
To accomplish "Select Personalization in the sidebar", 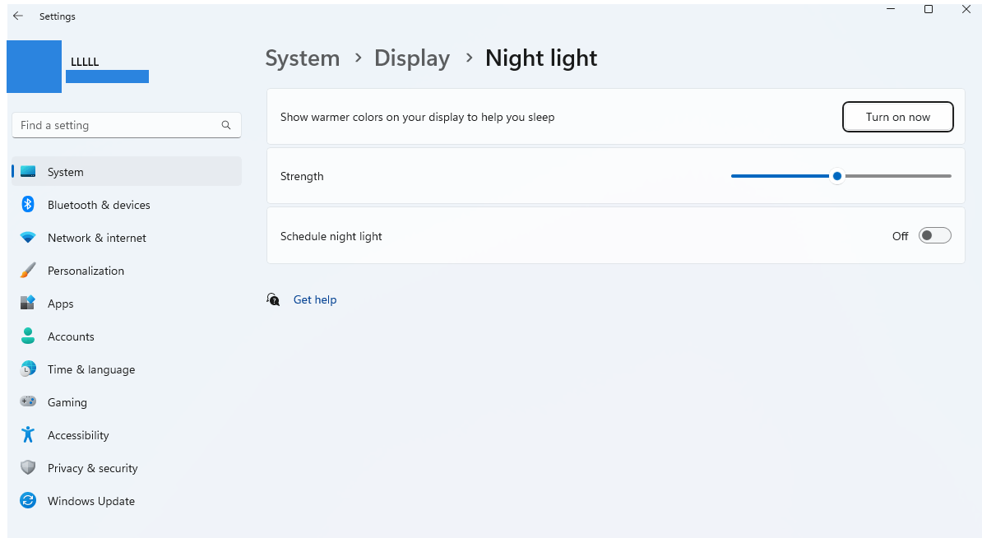I will (x=127, y=271).
